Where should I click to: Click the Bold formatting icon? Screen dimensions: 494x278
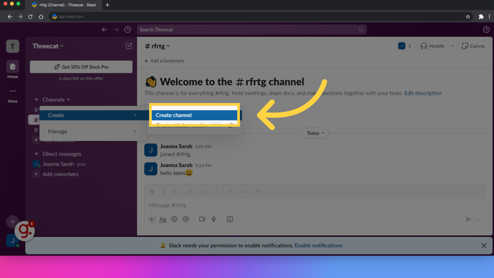[x=152, y=192]
